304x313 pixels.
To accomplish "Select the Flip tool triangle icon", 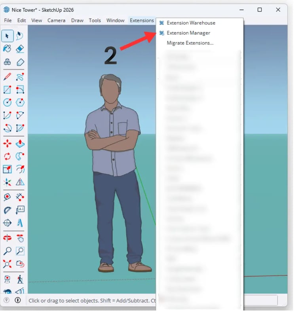I will (x=20, y=182).
